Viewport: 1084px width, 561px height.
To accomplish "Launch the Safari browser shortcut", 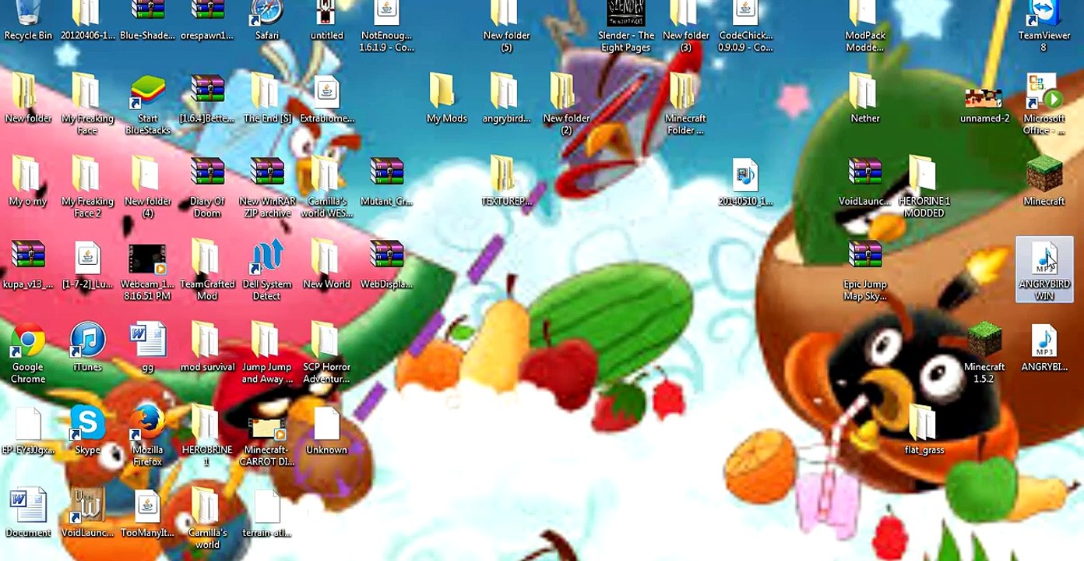I will coord(267,21).
